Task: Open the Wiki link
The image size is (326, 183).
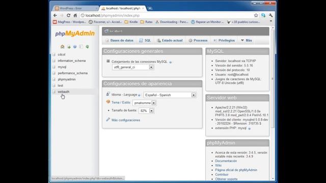Action: click(219, 165)
